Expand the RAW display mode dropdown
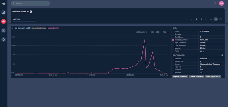This screenshot has height=107, width=228. [x=166, y=32]
